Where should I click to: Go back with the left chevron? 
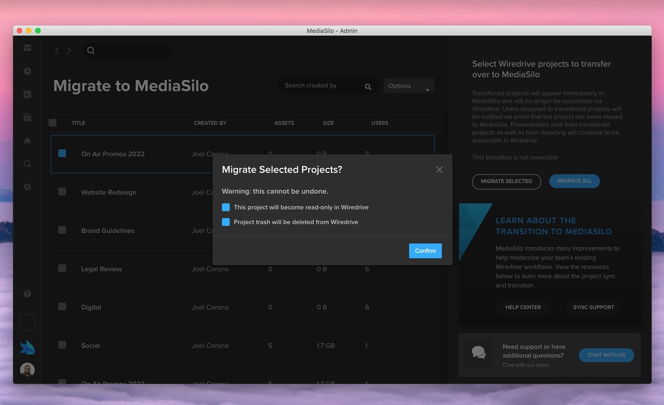57,50
